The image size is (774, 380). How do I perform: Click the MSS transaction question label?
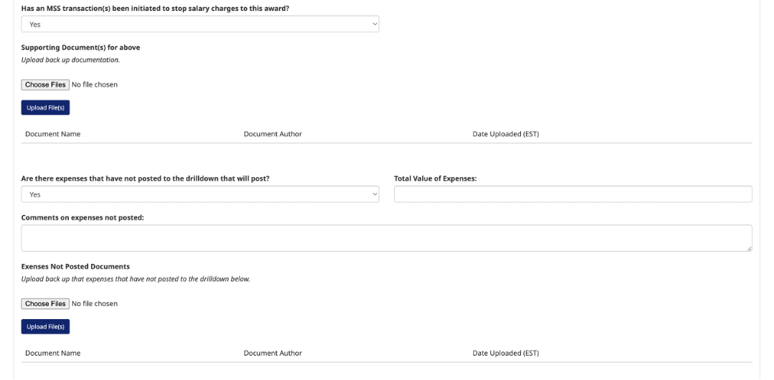coord(155,9)
